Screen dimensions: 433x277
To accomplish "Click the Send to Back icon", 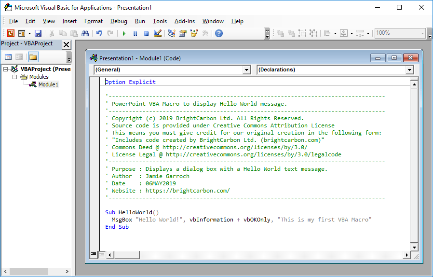I will pyautogui.click(x=291, y=33).
